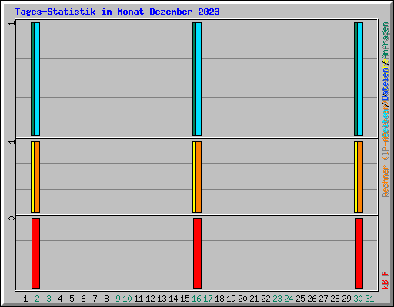This screenshot has width=394, height=307.
Task: Click the x-axis day label "21"
Action: click(254, 299)
